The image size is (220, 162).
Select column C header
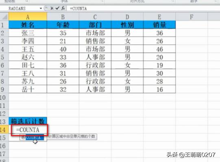[95, 17]
